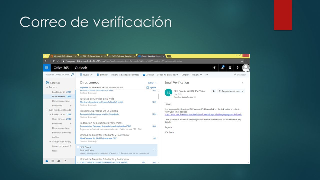320x180 pixels.
Task: Collapse the Favoritos section
Action: coord(47,87)
